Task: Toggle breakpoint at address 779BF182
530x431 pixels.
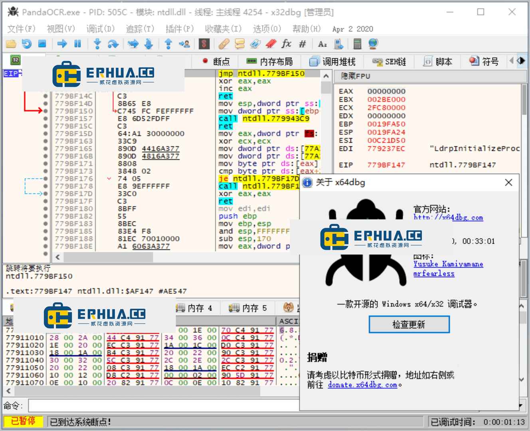Action: [45, 216]
